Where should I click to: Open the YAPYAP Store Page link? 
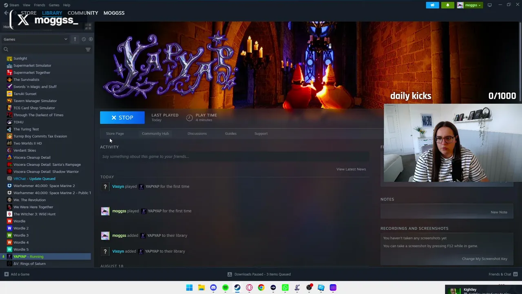(x=115, y=134)
